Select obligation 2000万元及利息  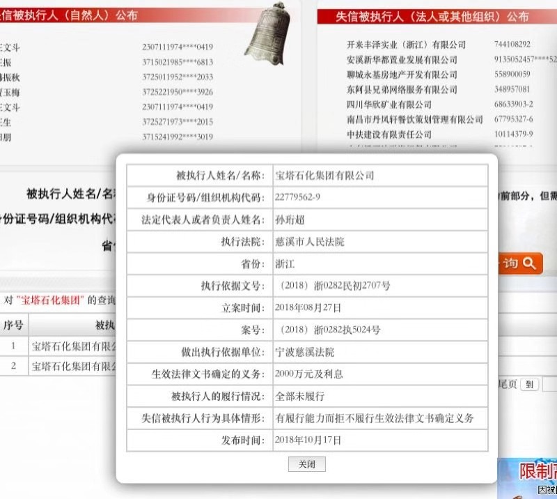[x=308, y=374]
